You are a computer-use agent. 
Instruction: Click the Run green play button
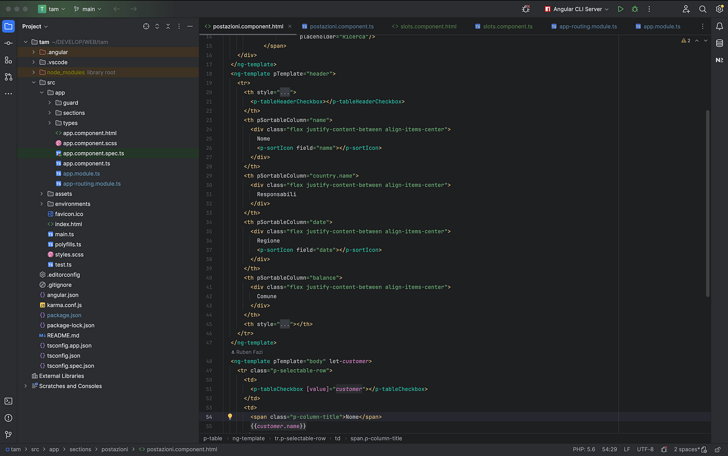pos(620,9)
